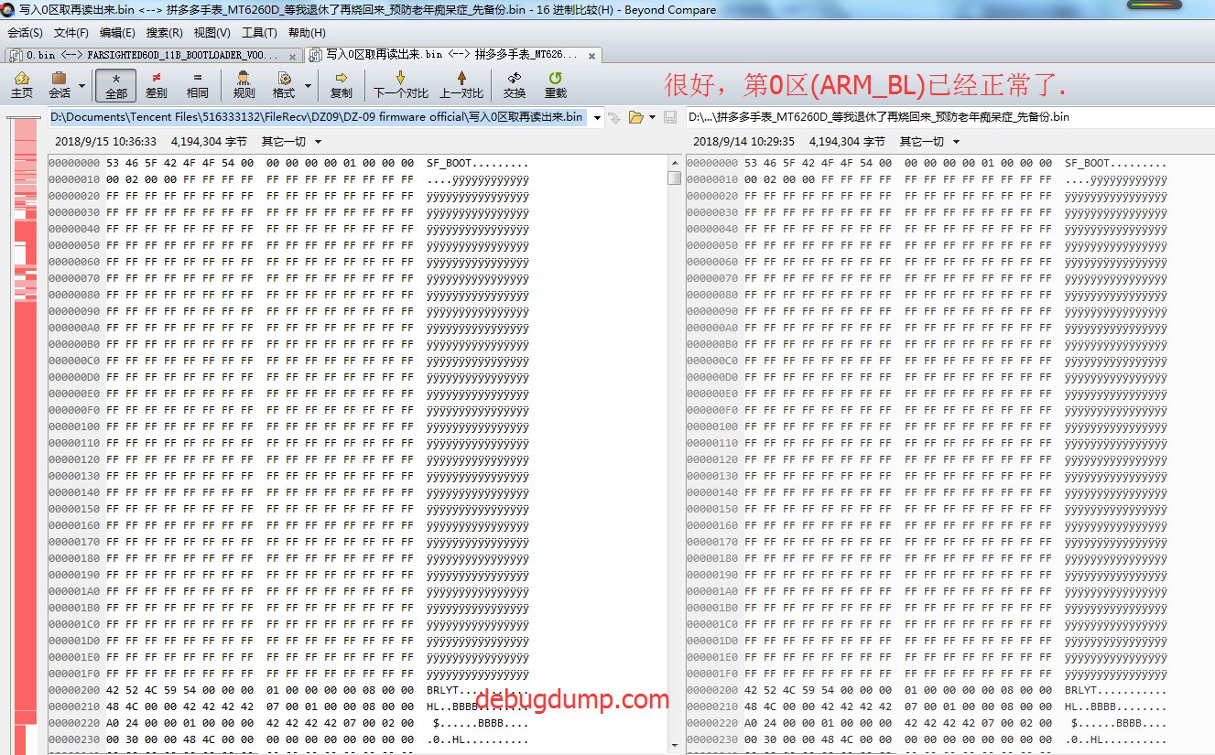
Task: Click the 格式 format toolbar button
Action: coord(284,85)
